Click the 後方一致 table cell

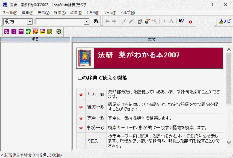96,107
